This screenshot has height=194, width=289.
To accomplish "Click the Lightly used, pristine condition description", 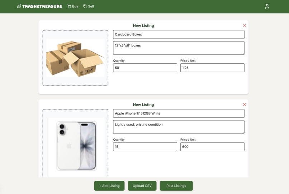I will [179, 127].
